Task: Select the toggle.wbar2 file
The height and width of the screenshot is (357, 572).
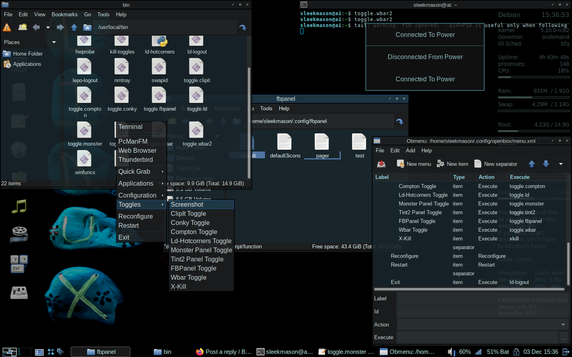Action: click(197, 131)
